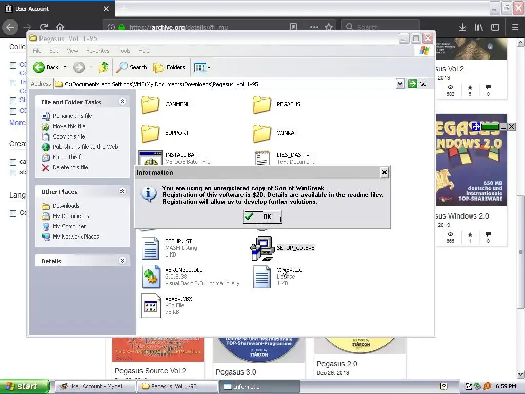The height and width of the screenshot is (394, 525).
Task: Open browser downloads arrow icon
Action: [x=462, y=27]
